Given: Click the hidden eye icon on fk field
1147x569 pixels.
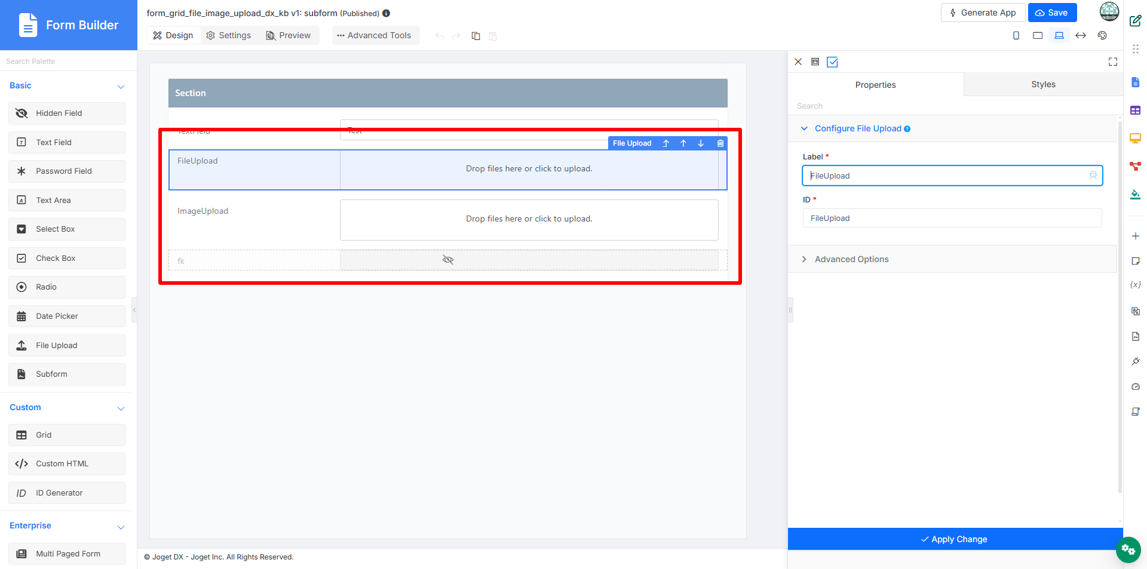Looking at the screenshot, I should 448,260.
